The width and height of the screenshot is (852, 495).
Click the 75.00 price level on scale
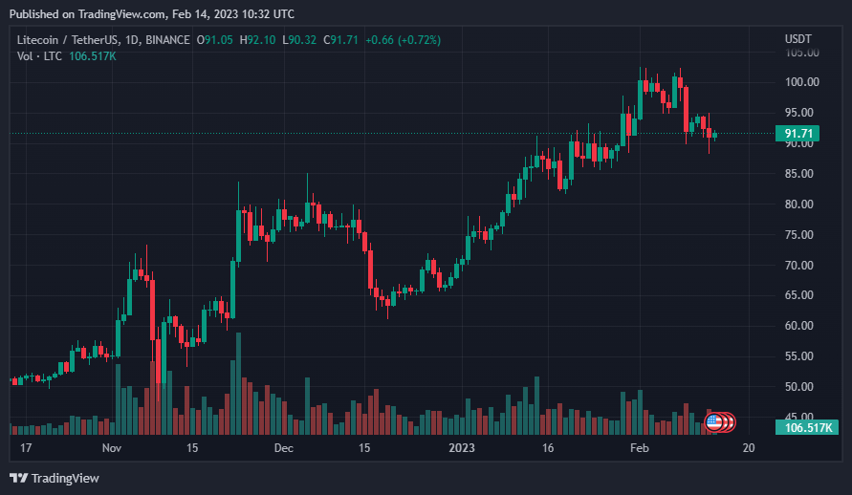(798, 235)
